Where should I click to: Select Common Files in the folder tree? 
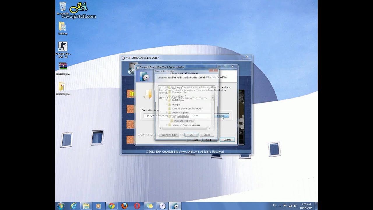click(180, 92)
